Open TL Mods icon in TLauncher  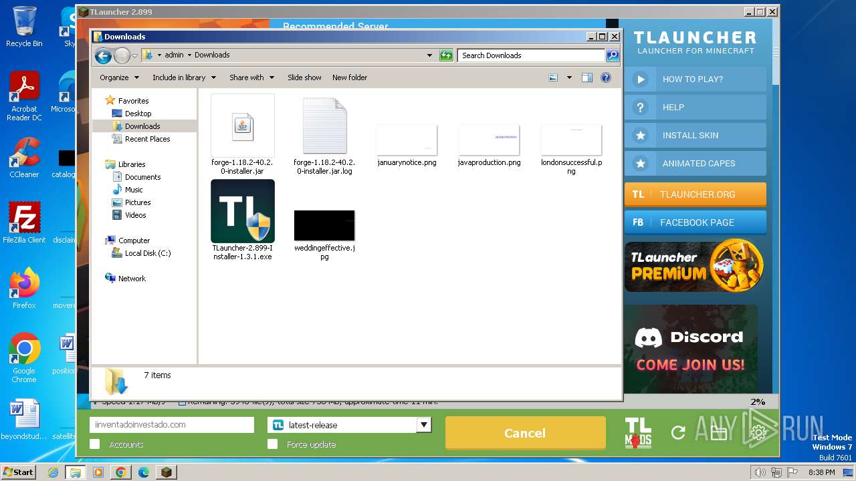pos(638,432)
